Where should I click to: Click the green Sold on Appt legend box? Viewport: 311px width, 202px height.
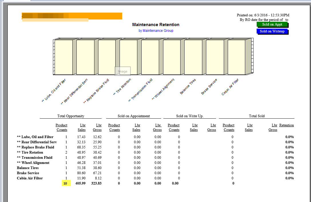point(272,24)
